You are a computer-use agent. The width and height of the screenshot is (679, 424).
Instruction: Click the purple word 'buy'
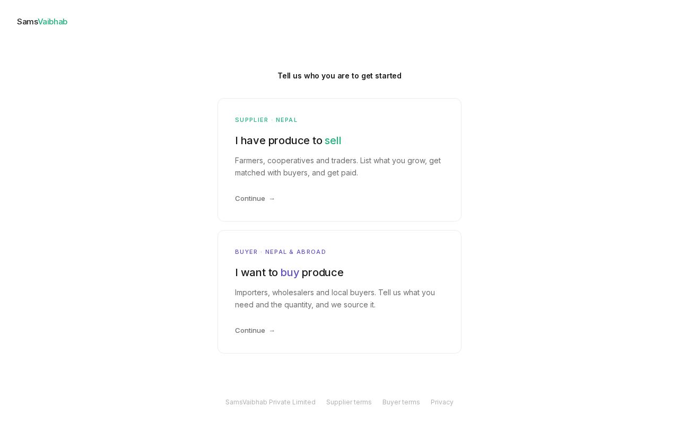click(290, 272)
